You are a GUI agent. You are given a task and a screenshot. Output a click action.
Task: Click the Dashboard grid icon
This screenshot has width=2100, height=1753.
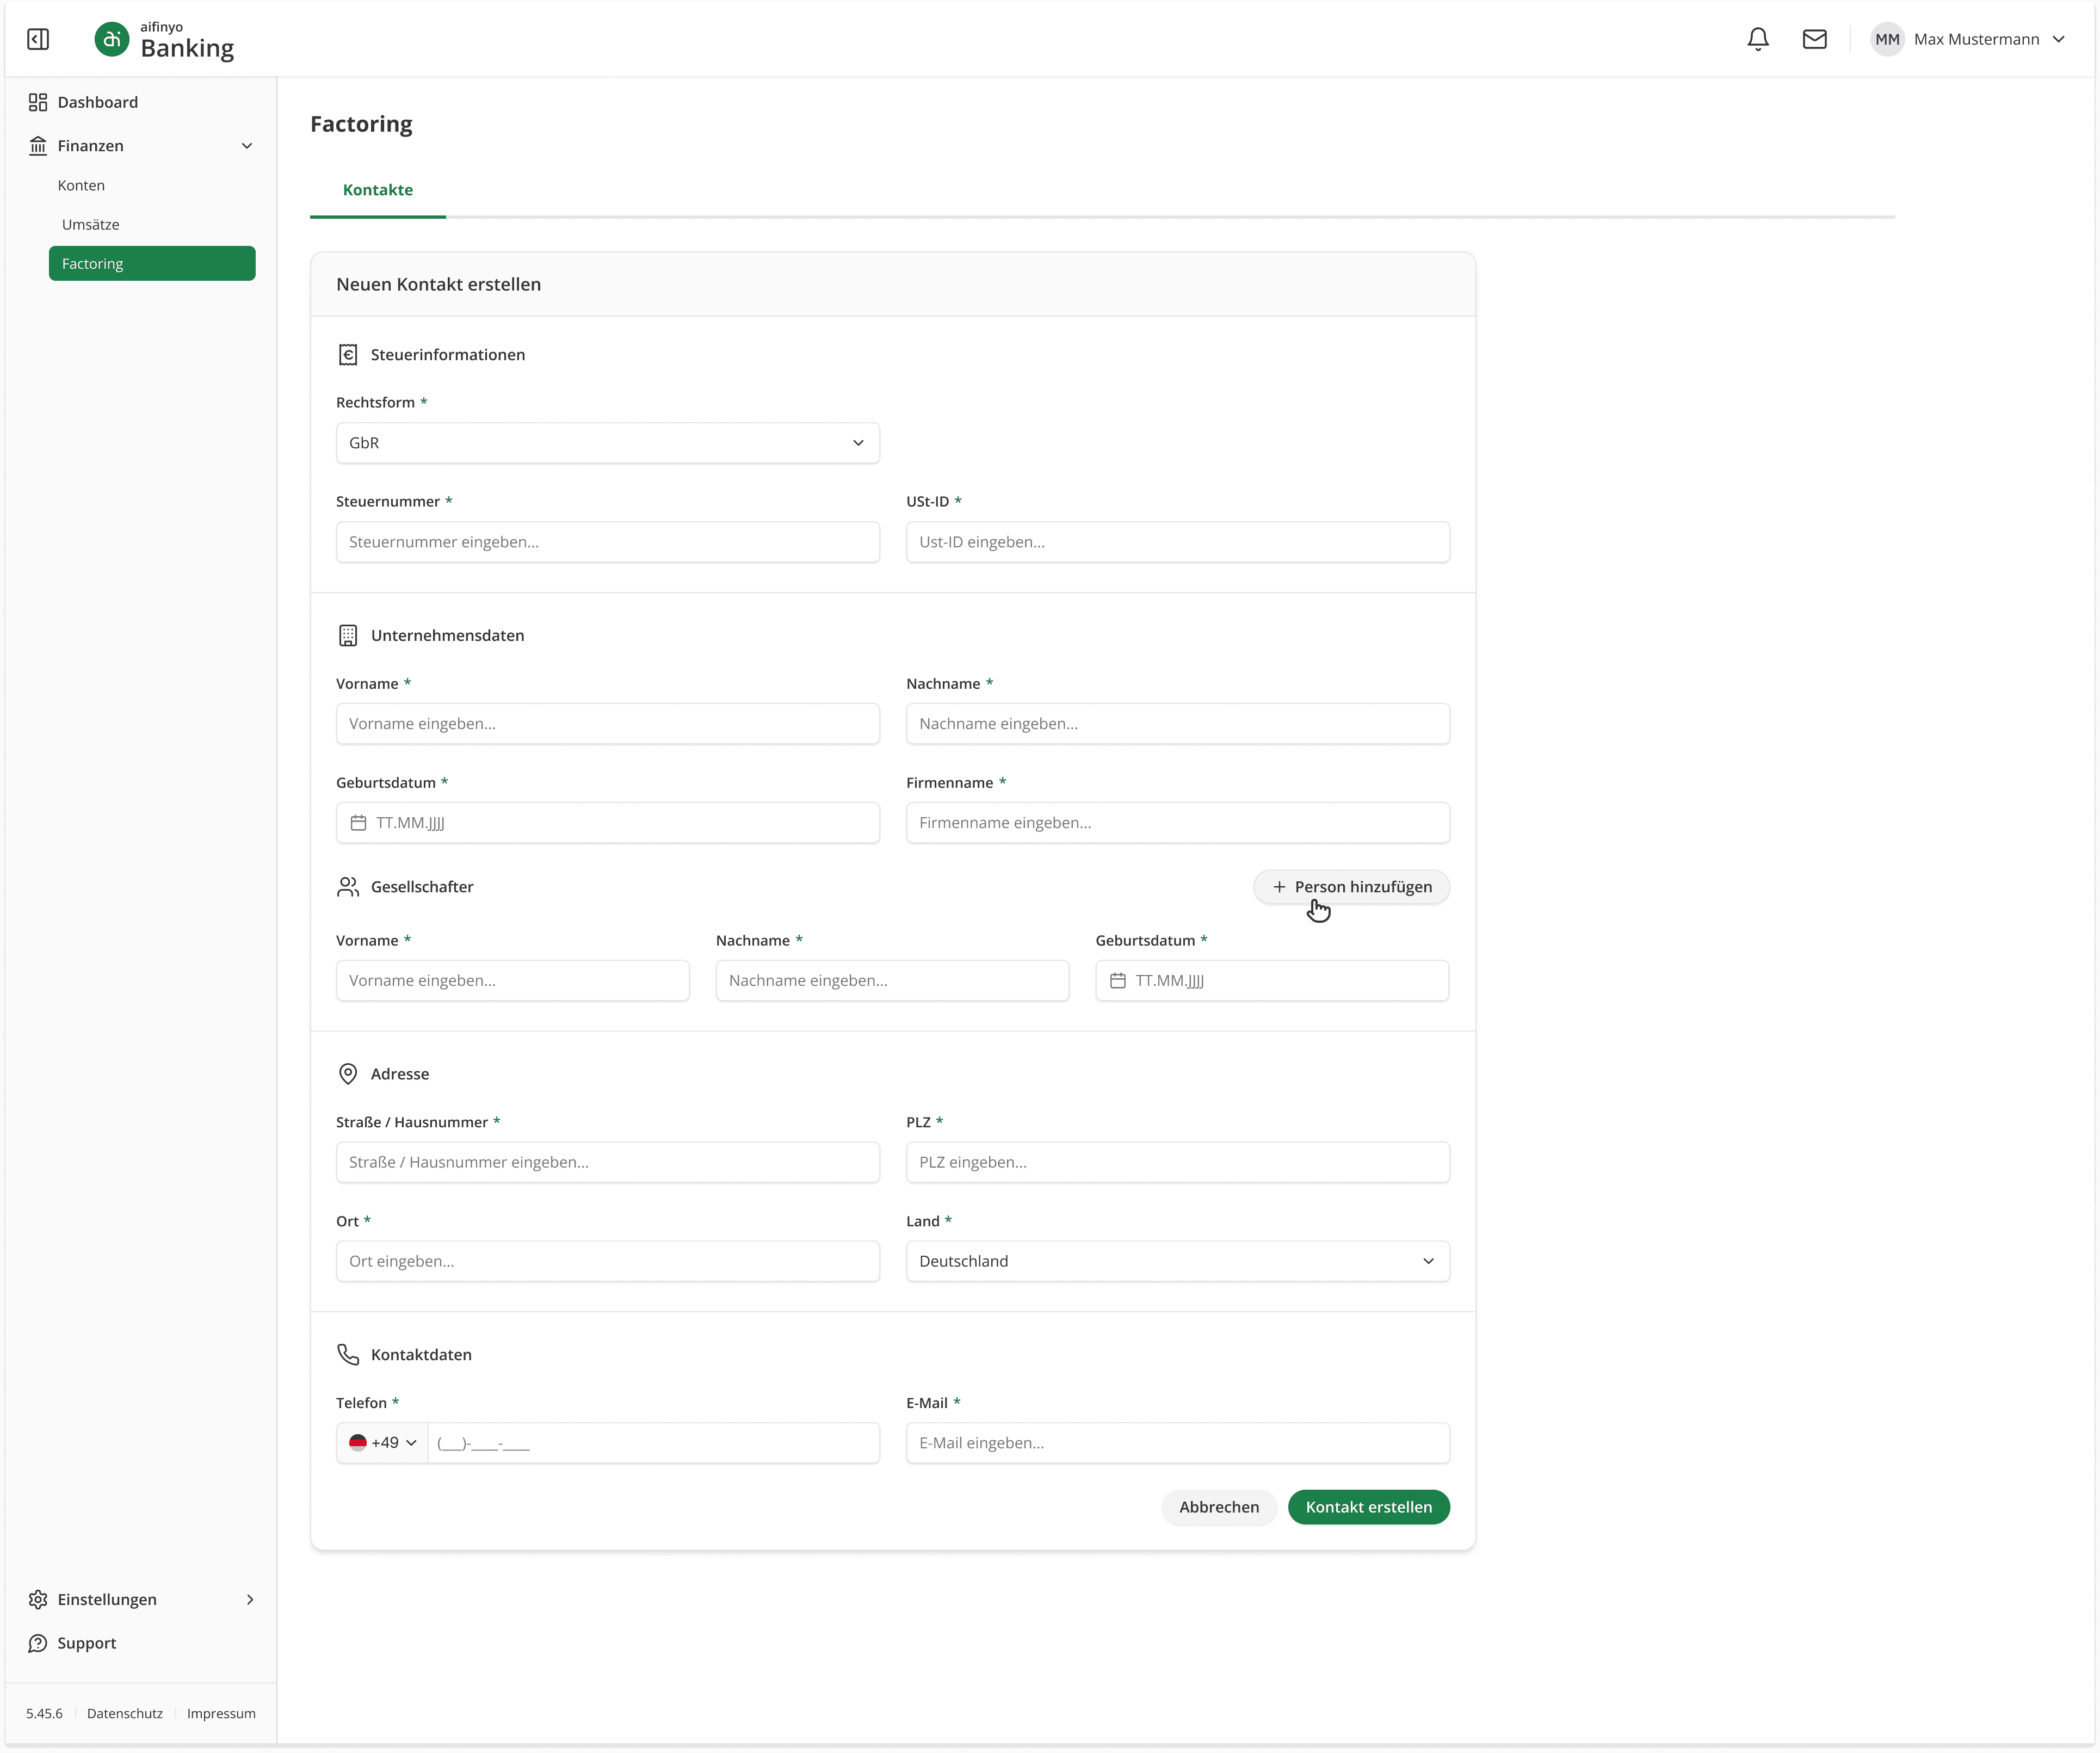38,102
